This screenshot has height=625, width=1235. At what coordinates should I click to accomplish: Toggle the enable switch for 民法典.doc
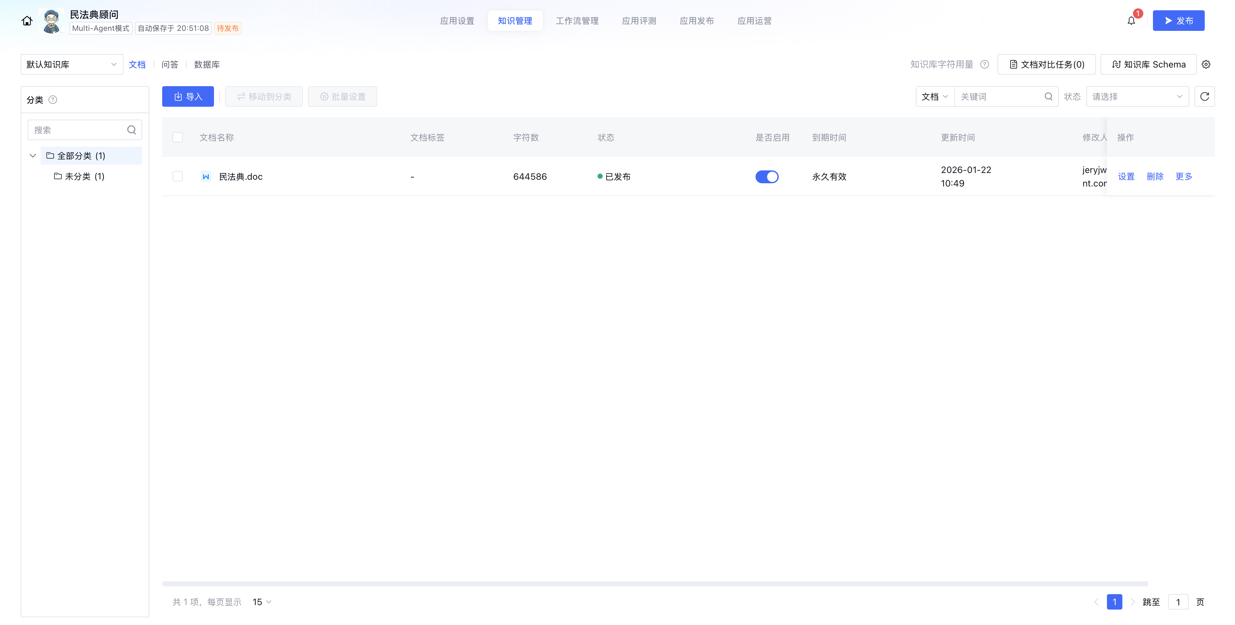pyautogui.click(x=766, y=177)
